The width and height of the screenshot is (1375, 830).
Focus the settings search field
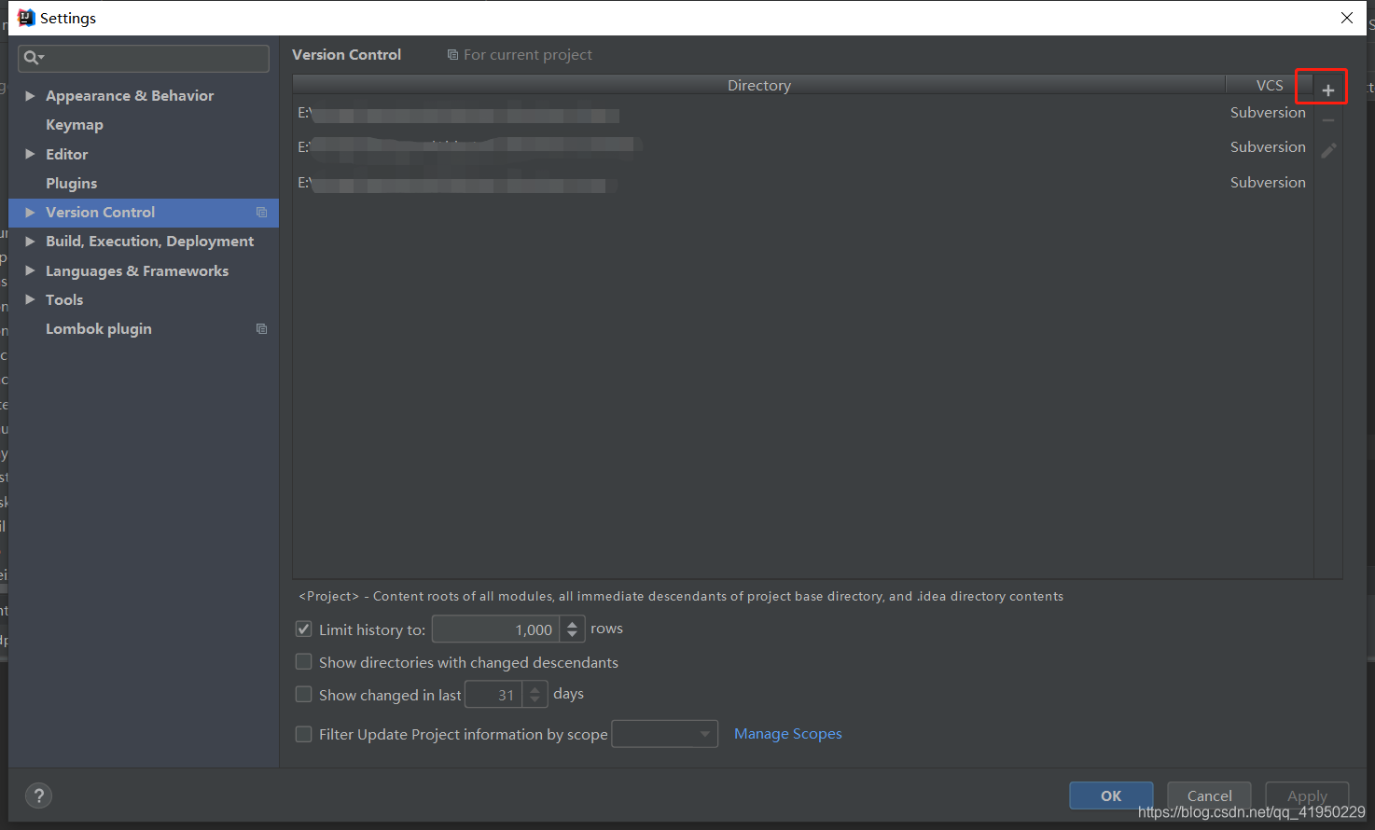coord(144,58)
